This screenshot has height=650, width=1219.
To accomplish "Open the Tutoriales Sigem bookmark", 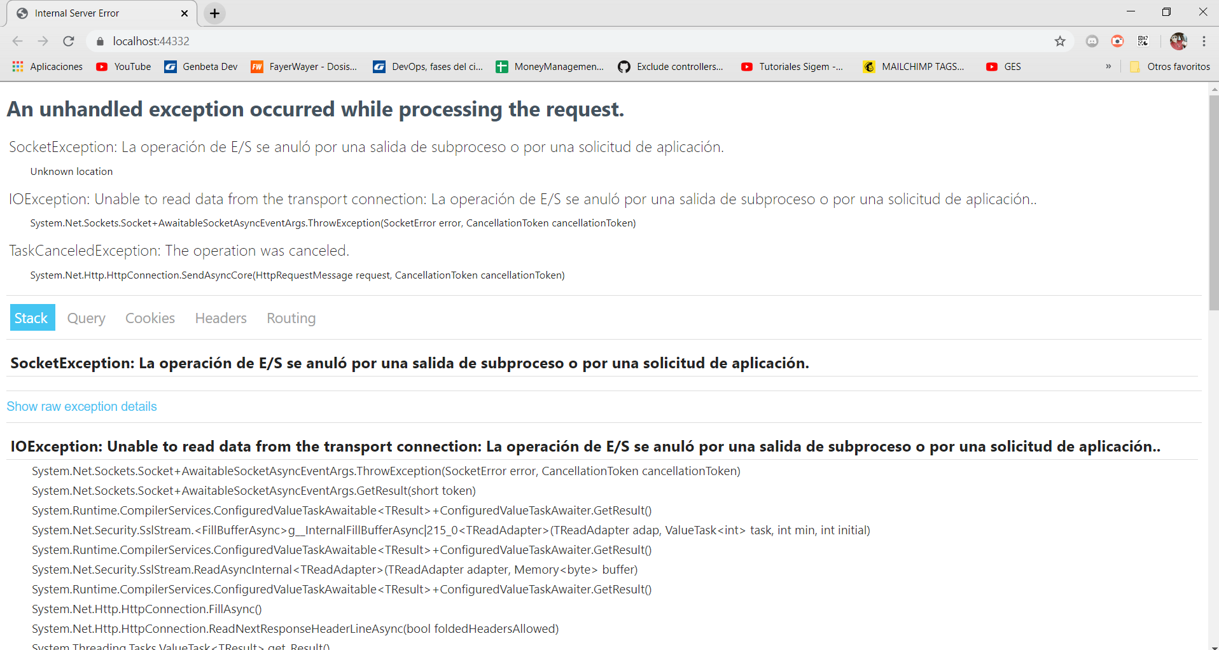I will 792,67.
